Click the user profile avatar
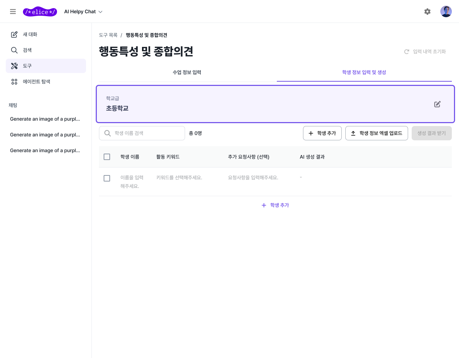Viewport: 459px width, 358px height. 446,11
